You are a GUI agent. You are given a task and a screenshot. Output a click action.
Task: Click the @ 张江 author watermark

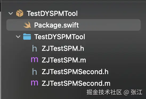(133, 92)
